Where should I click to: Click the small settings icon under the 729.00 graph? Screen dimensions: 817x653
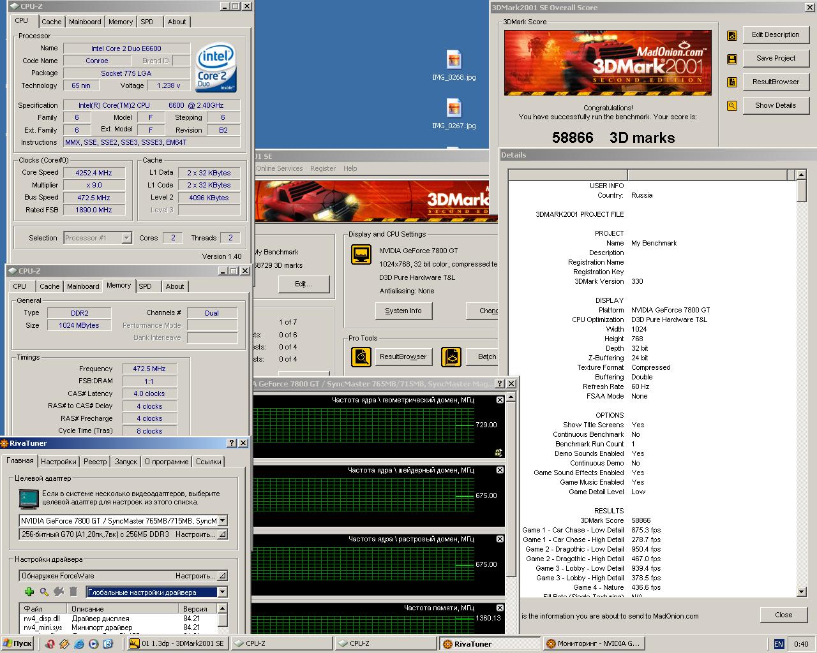(498, 453)
